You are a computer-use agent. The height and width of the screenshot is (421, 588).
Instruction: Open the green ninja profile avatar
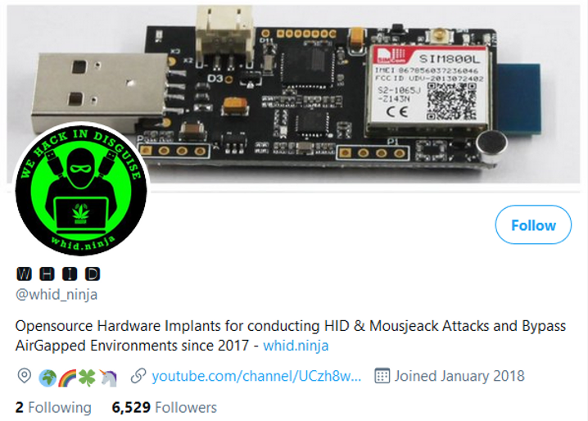pyautogui.click(x=81, y=189)
